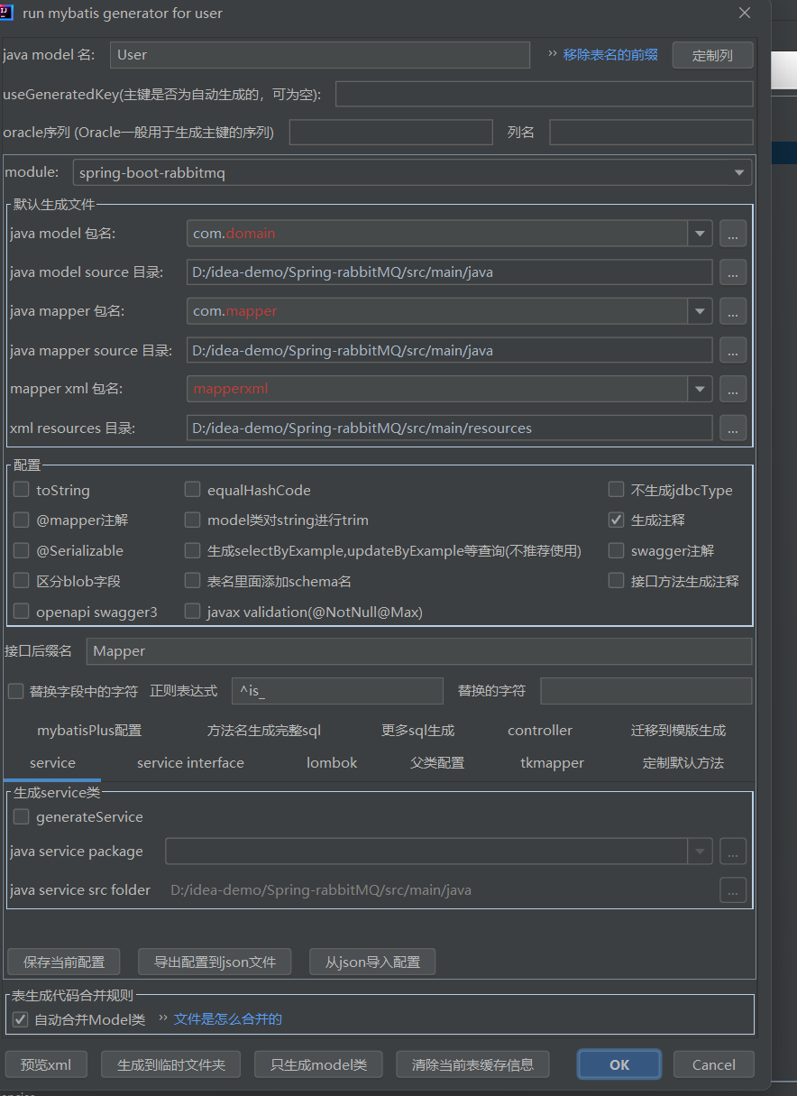The width and height of the screenshot is (797, 1096).
Task: Confirm with the OK button
Action: (x=618, y=1064)
